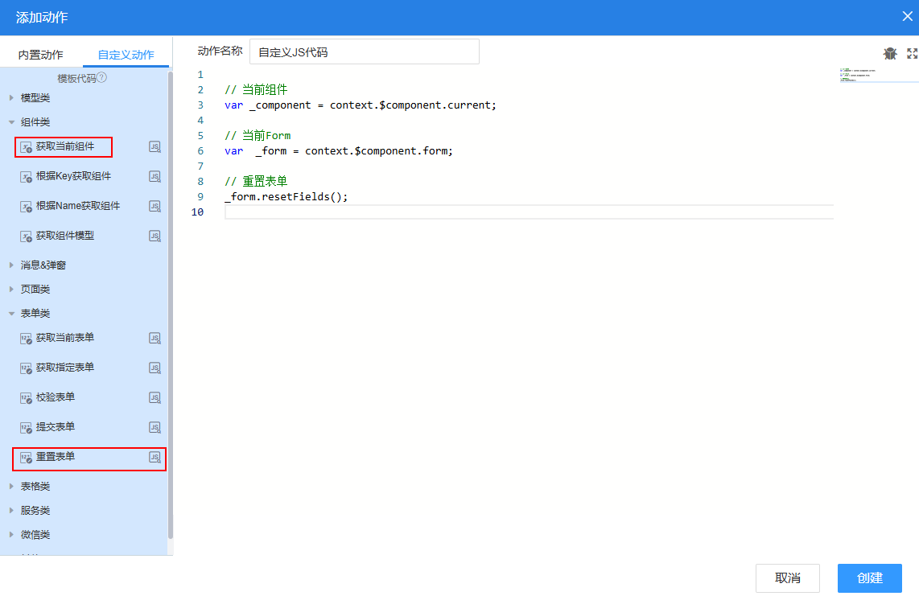This screenshot has height=596, width=919.
Task: Expand the 消息&弹窗 category
Action: pyautogui.click(x=11, y=265)
